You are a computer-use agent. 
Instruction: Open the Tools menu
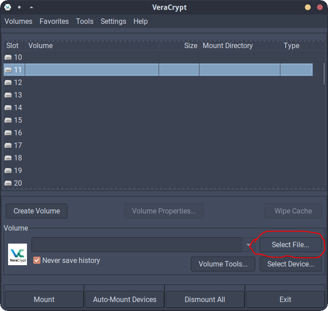85,21
